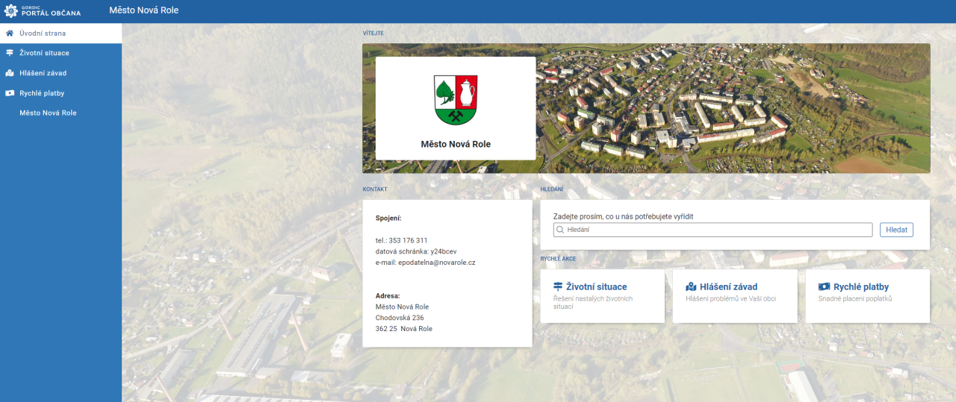Click the money icon on the Rychlé platby card

(x=824, y=286)
